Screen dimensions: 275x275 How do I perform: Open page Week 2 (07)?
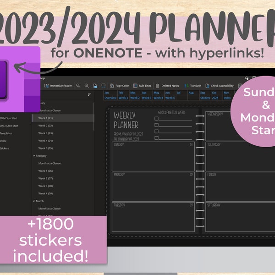click(45, 179)
